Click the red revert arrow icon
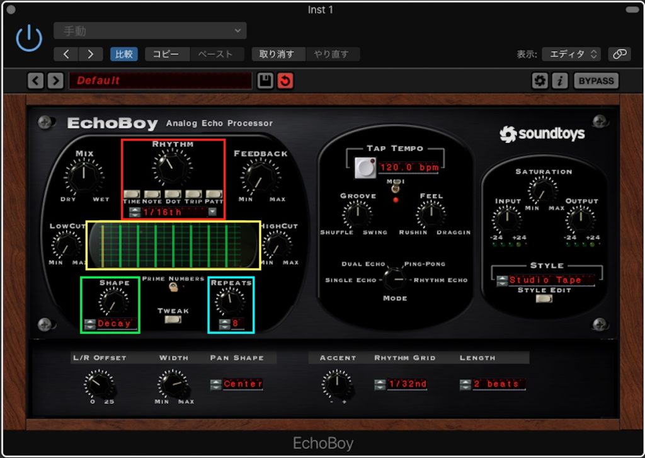 285,81
